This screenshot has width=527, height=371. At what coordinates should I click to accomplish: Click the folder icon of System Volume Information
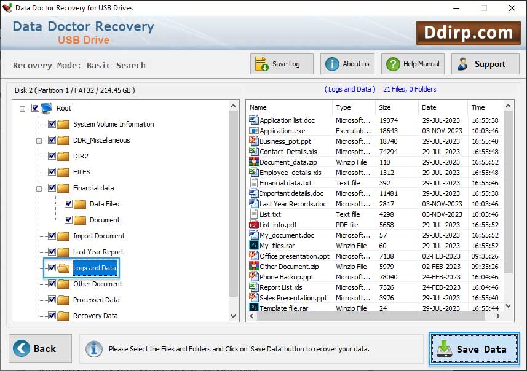[x=63, y=124]
